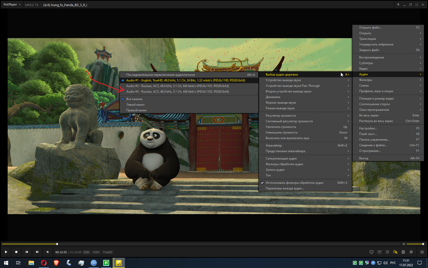The image size is (428, 268).
Task: Start playback with the Play button
Action: tap(6, 252)
